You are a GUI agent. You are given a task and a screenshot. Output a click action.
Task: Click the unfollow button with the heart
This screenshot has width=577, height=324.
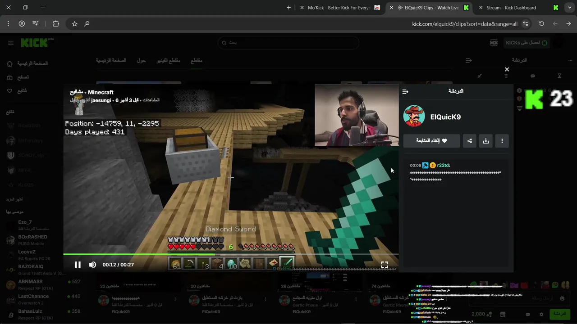pos(432,141)
